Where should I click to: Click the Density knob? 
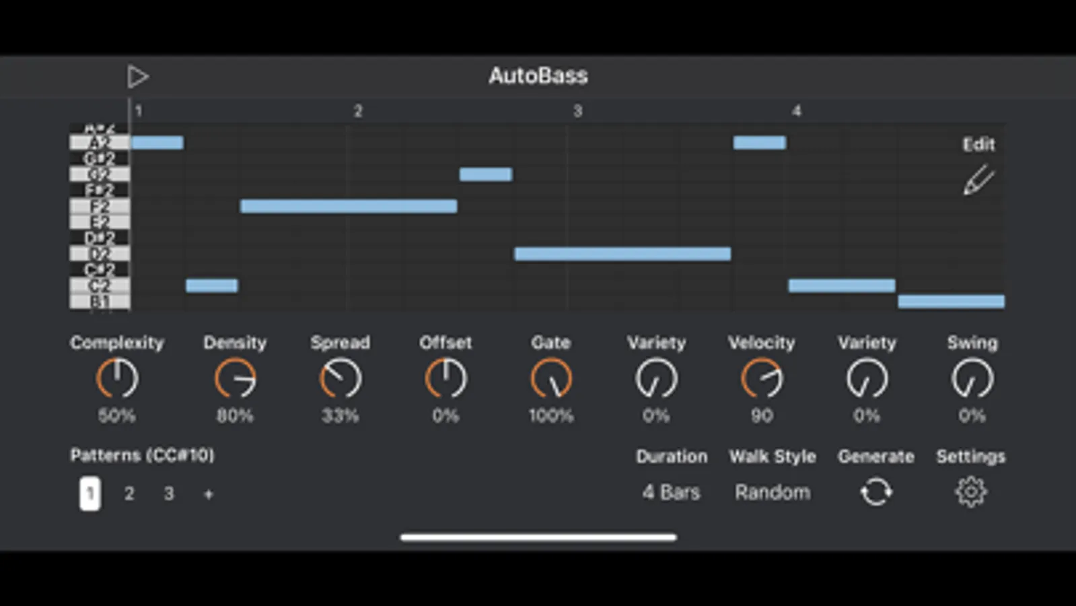[x=235, y=378]
